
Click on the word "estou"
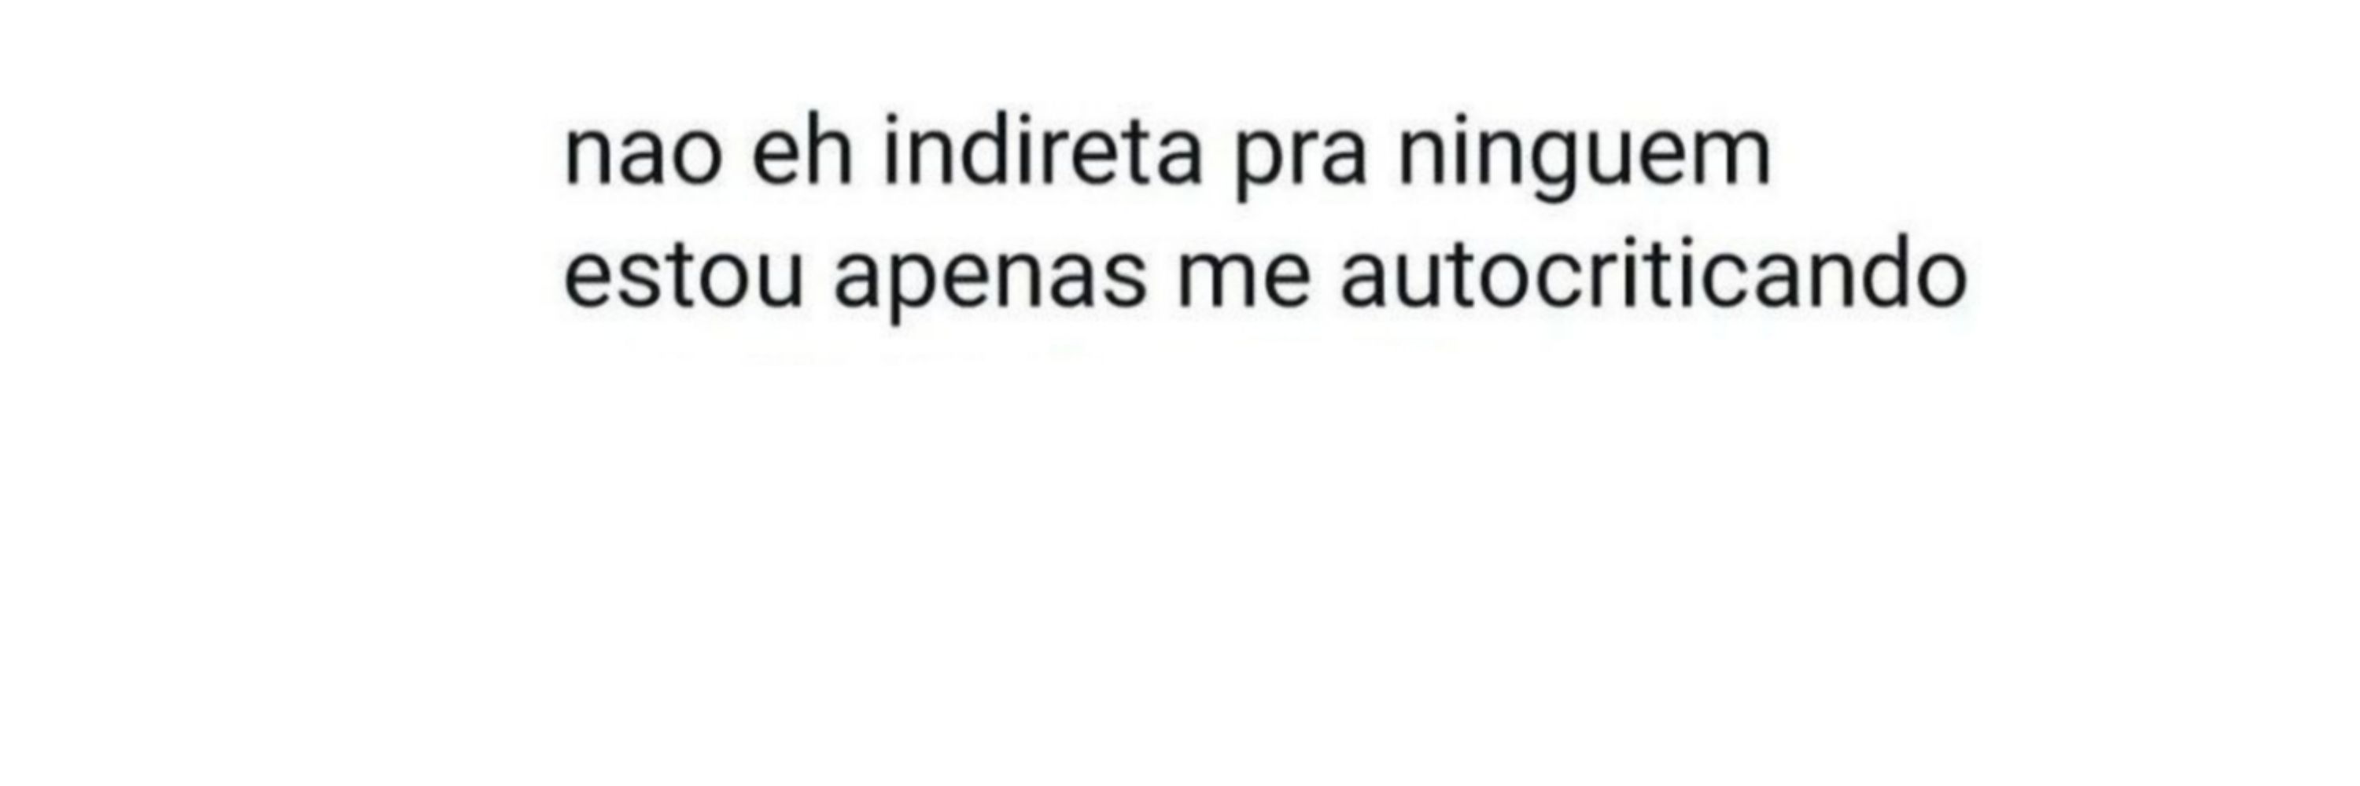[684, 272]
